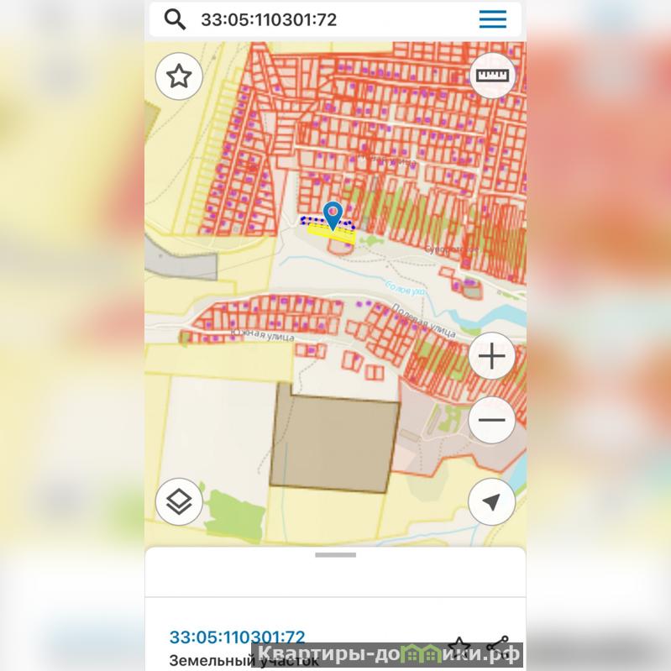Zoom out with the minus button

click(491, 420)
